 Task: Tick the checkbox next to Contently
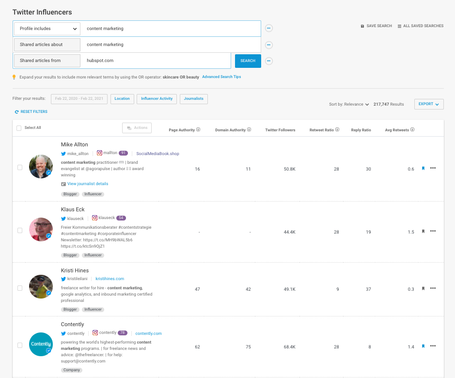pyautogui.click(x=20, y=346)
